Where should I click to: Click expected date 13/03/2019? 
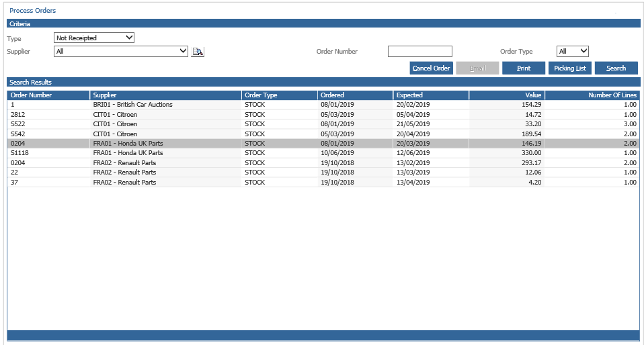[413, 172]
